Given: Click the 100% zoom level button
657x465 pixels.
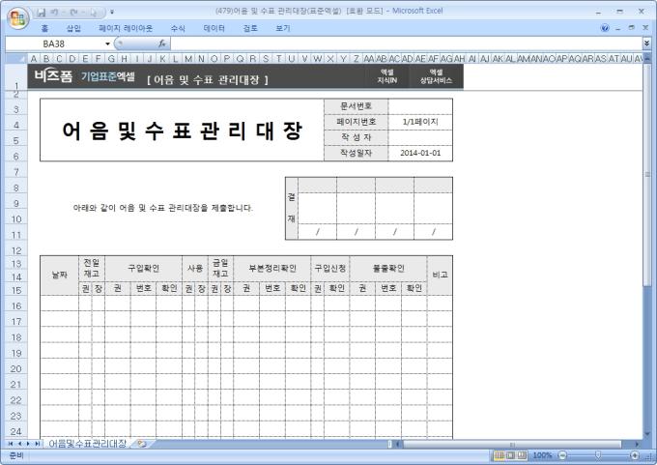Looking at the screenshot, I should tap(542, 455).
